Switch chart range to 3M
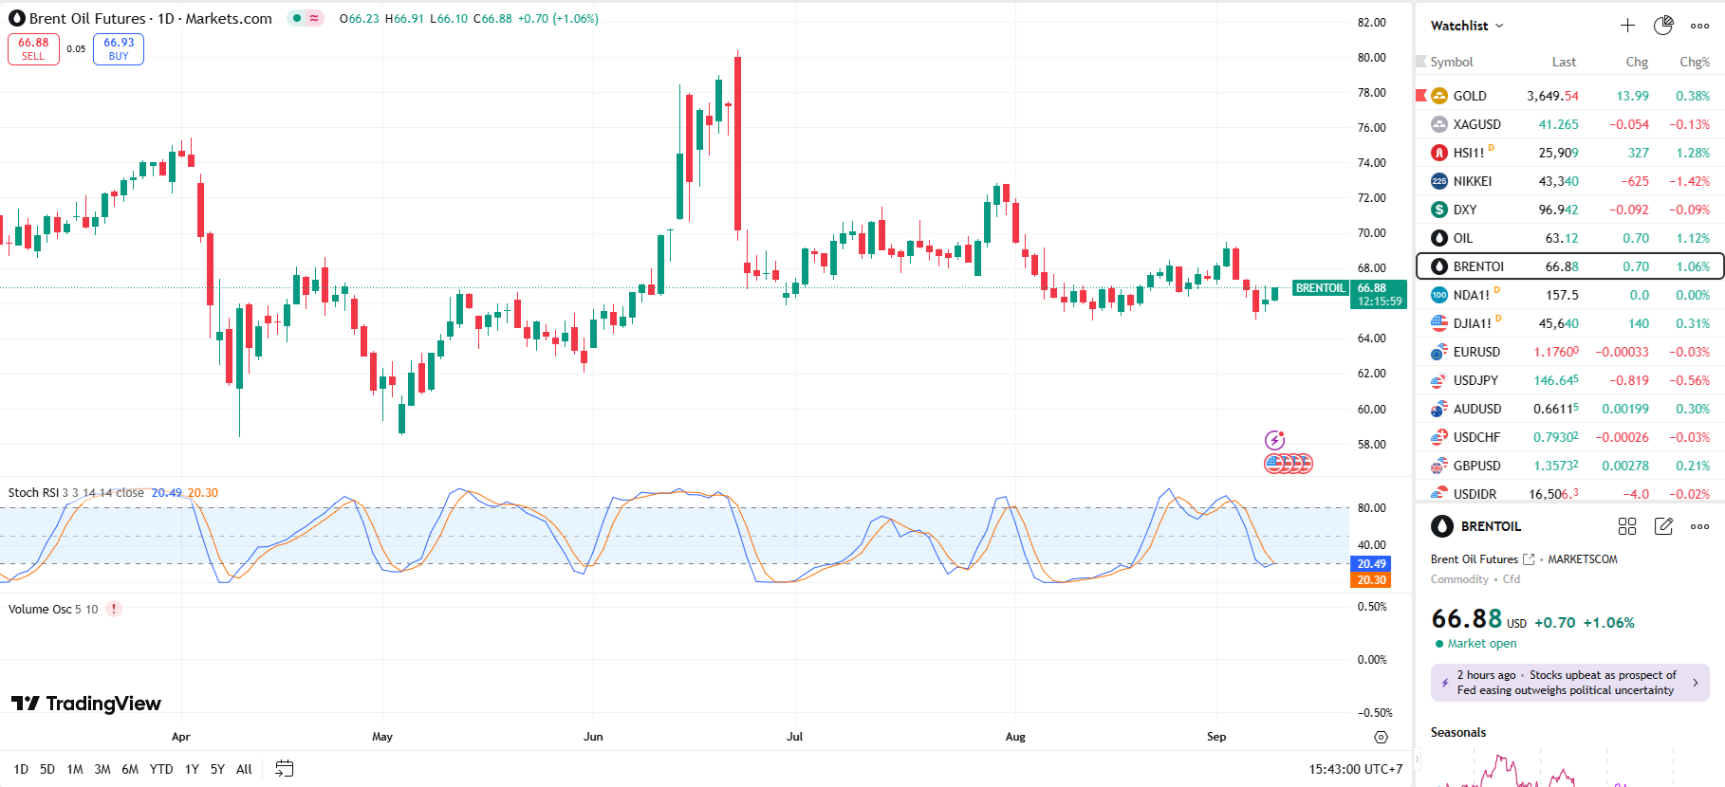The width and height of the screenshot is (1725, 787). (x=102, y=769)
